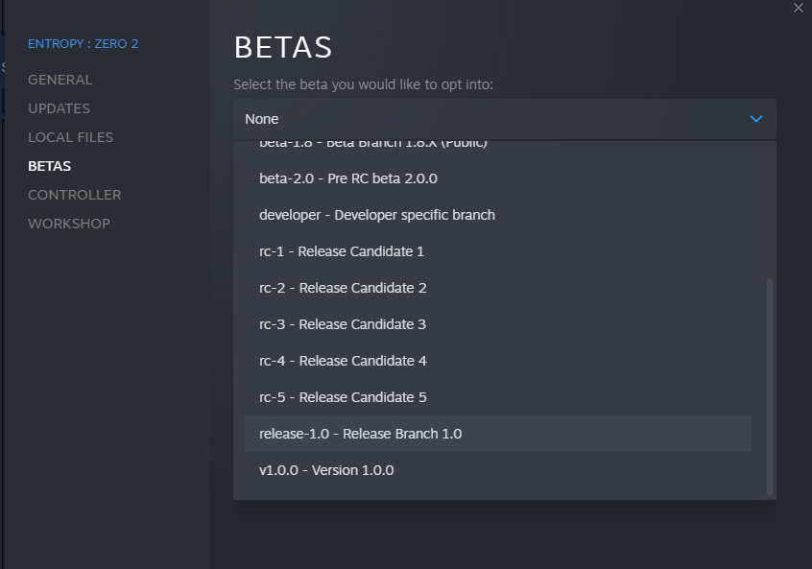Switch to the Updates section
812x569 pixels.
(x=59, y=108)
